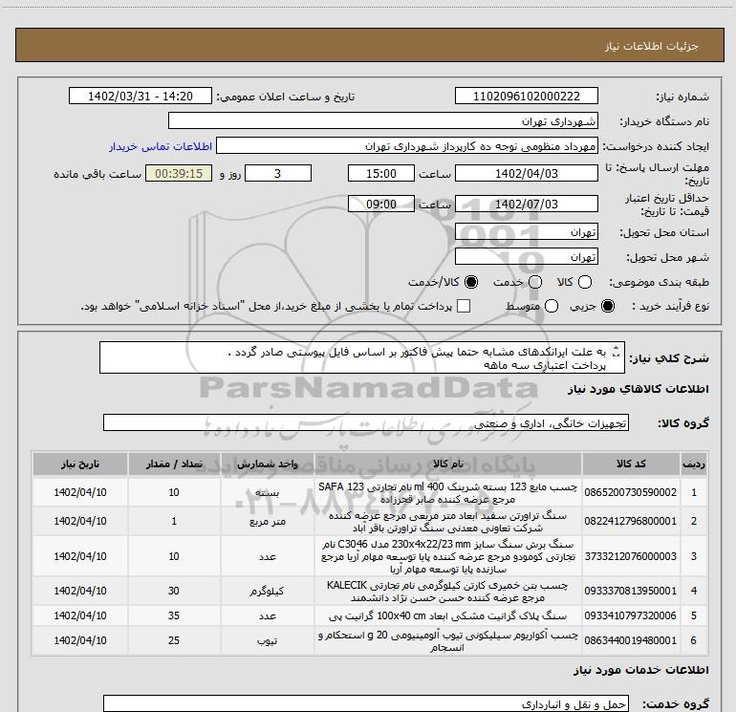Click the goods group field تجهیزات خانگی
The height and width of the screenshot is (712, 736).
(x=366, y=422)
